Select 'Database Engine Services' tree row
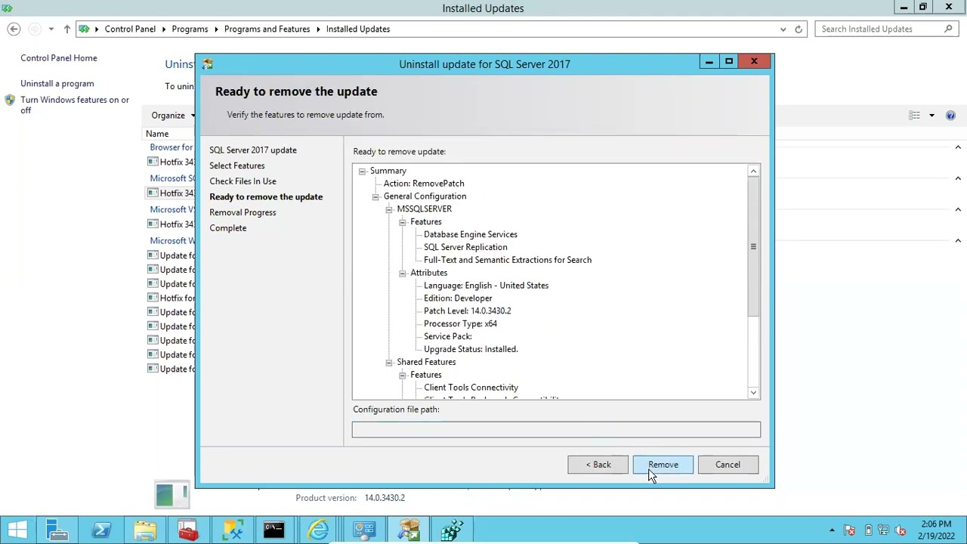Image resolution: width=967 pixels, height=544 pixels. click(x=471, y=234)
